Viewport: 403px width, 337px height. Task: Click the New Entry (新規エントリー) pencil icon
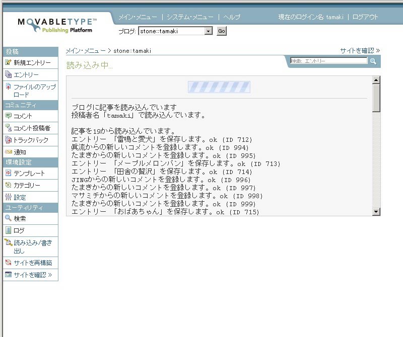[x=8, y=63]
